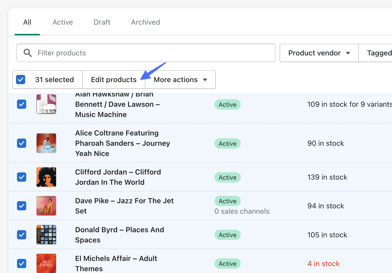This screenshot has width=392, height=273.
Task: Click the search magnifier icon
Action: (28, 53)
